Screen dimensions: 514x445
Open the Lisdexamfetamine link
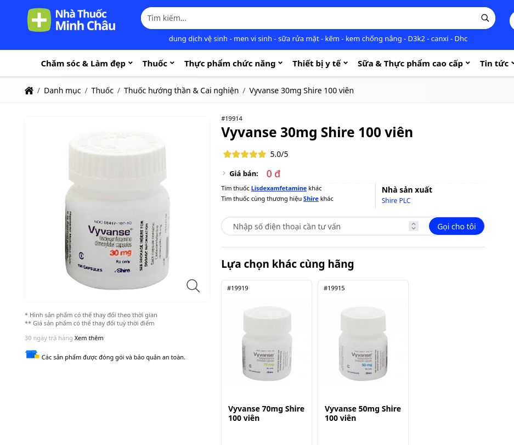point(279,188)
